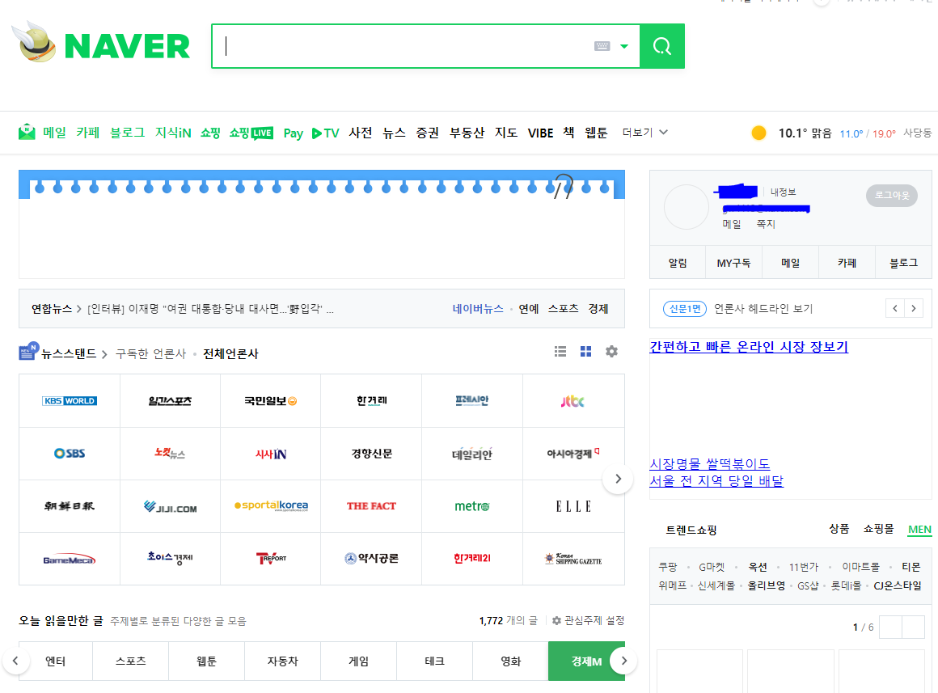This screenshot has height=693, width=938.
Task: Open Naver Pay link
Action: point(293,133)
